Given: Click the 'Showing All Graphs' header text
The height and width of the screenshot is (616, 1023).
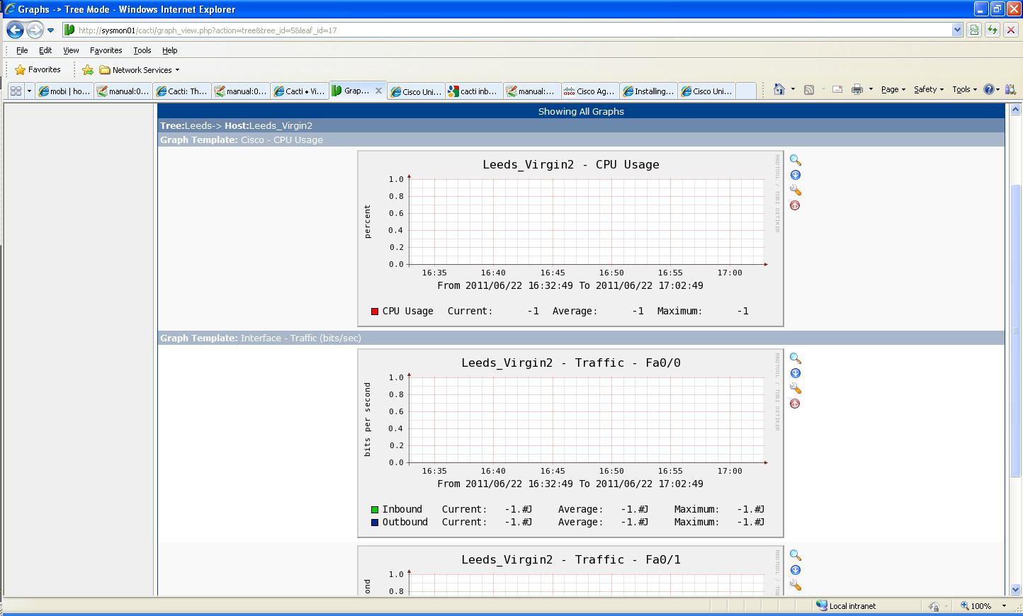Looking at the screenshot, I should pos(581,111).
